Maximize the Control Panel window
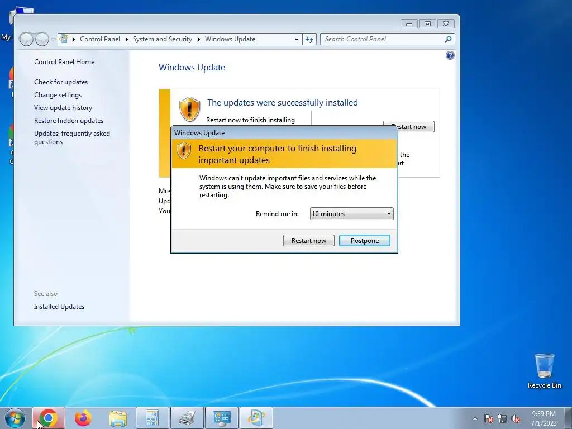Screen dimensions: 572x429 [427, 24]
